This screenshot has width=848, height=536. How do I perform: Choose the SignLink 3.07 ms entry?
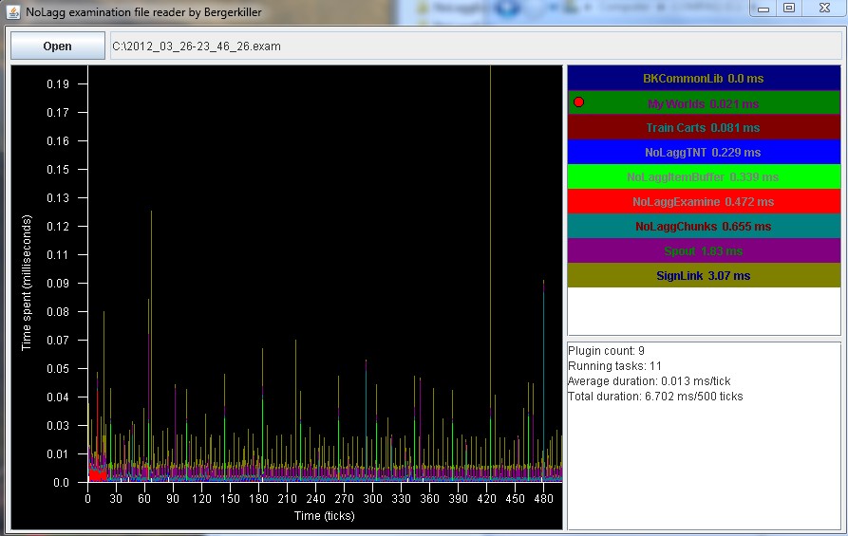[x=703, y=276]
